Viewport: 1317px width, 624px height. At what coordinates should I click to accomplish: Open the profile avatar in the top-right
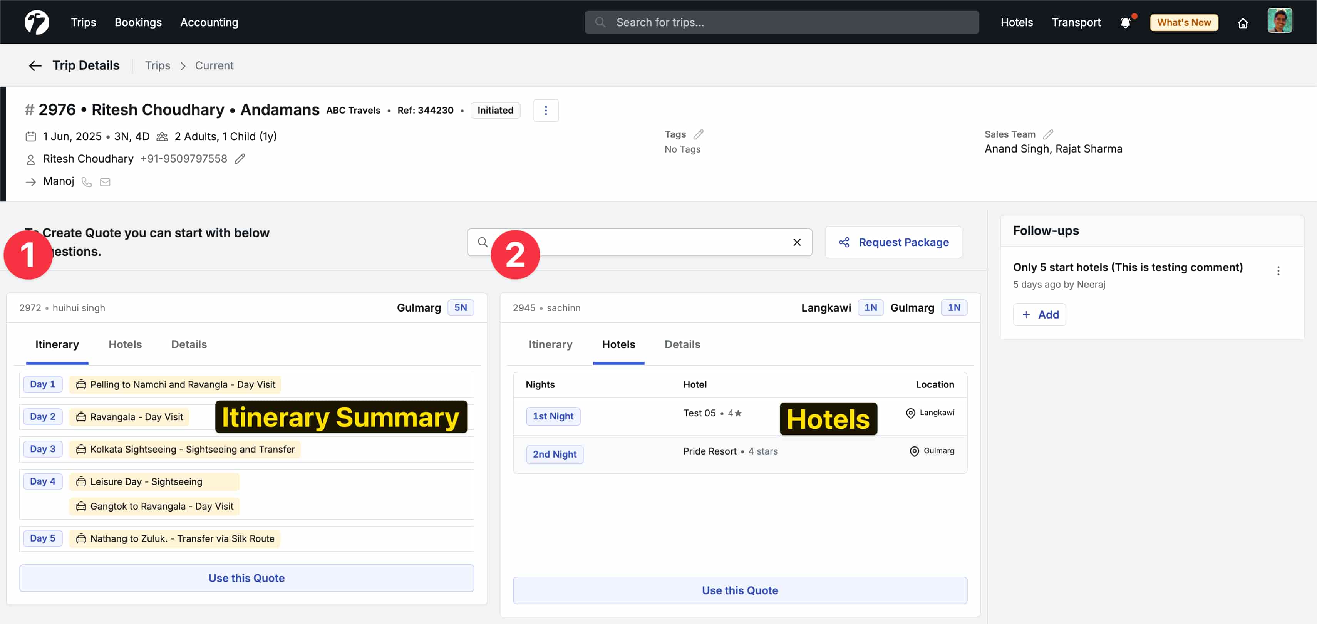point(1280,20)
